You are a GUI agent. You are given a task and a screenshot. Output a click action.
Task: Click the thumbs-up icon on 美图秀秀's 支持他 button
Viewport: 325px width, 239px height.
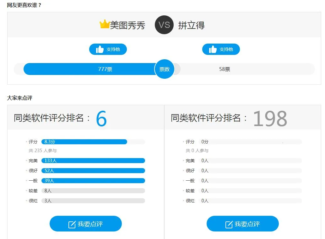[100, 49]
